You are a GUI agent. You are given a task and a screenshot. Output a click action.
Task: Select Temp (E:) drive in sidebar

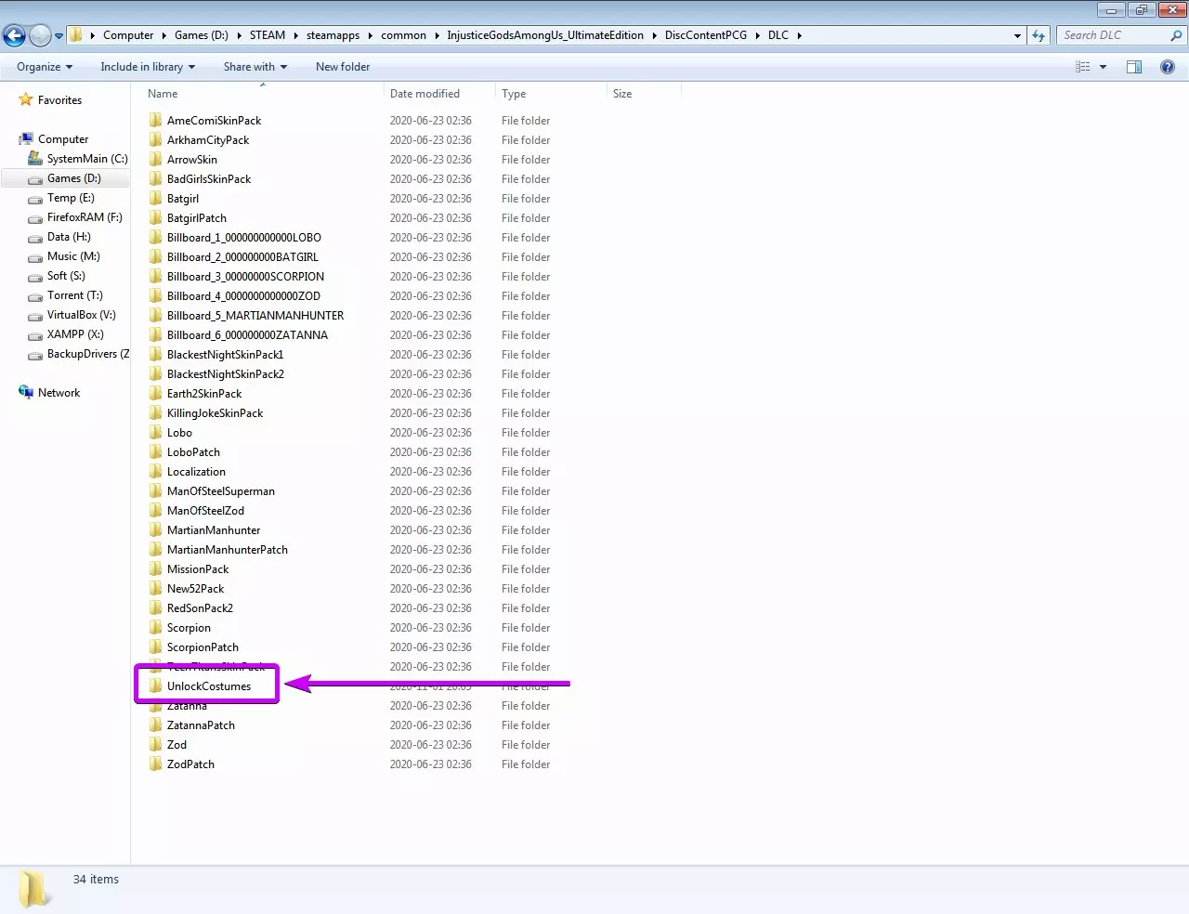click(71, 198)
